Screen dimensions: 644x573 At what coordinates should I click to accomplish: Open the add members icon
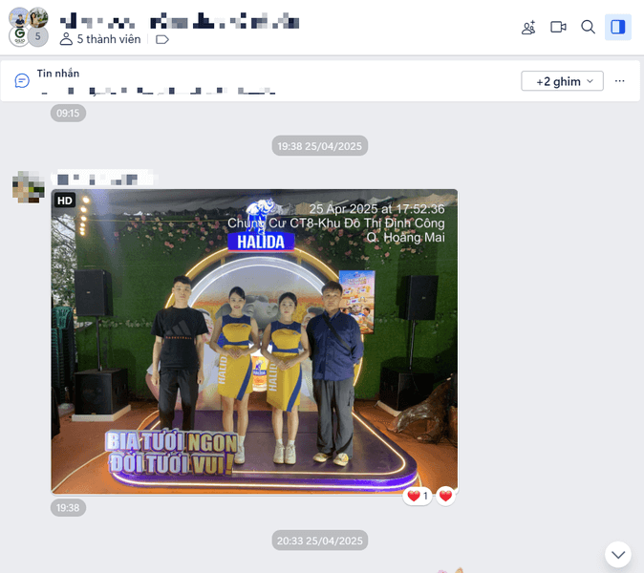click(x=528, y=28)
